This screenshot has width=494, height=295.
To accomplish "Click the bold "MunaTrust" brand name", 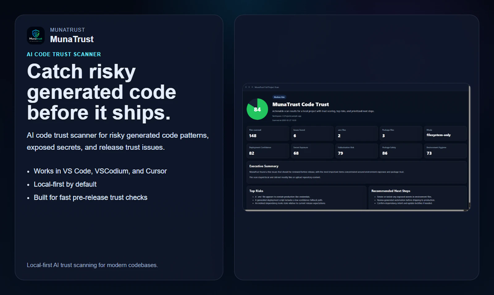I will pos(72,39).
